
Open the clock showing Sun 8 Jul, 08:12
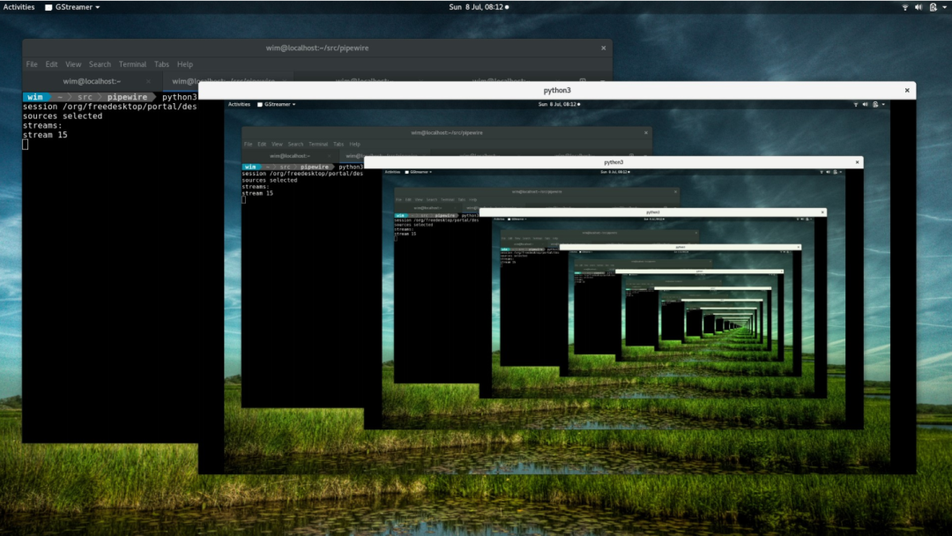click(x=475, y=7)
